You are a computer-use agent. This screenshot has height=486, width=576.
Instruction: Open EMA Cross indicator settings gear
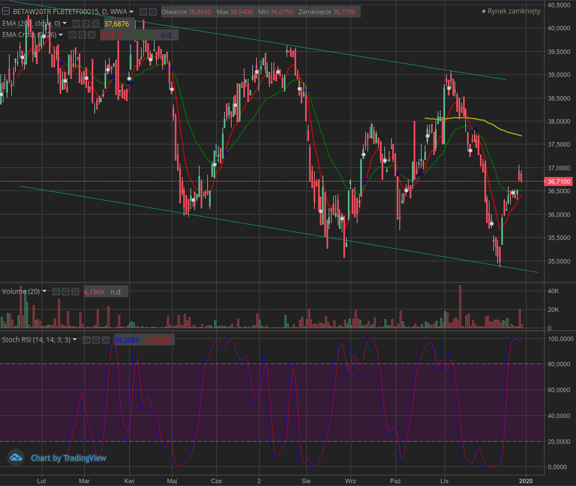coord(81,35)
